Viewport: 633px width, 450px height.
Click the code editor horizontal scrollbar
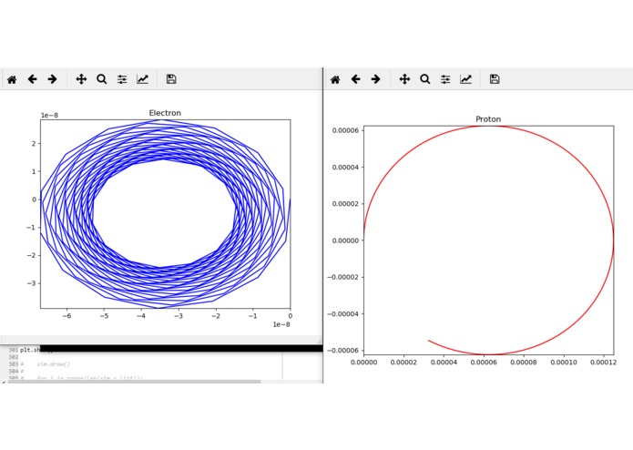click(134, 382)
